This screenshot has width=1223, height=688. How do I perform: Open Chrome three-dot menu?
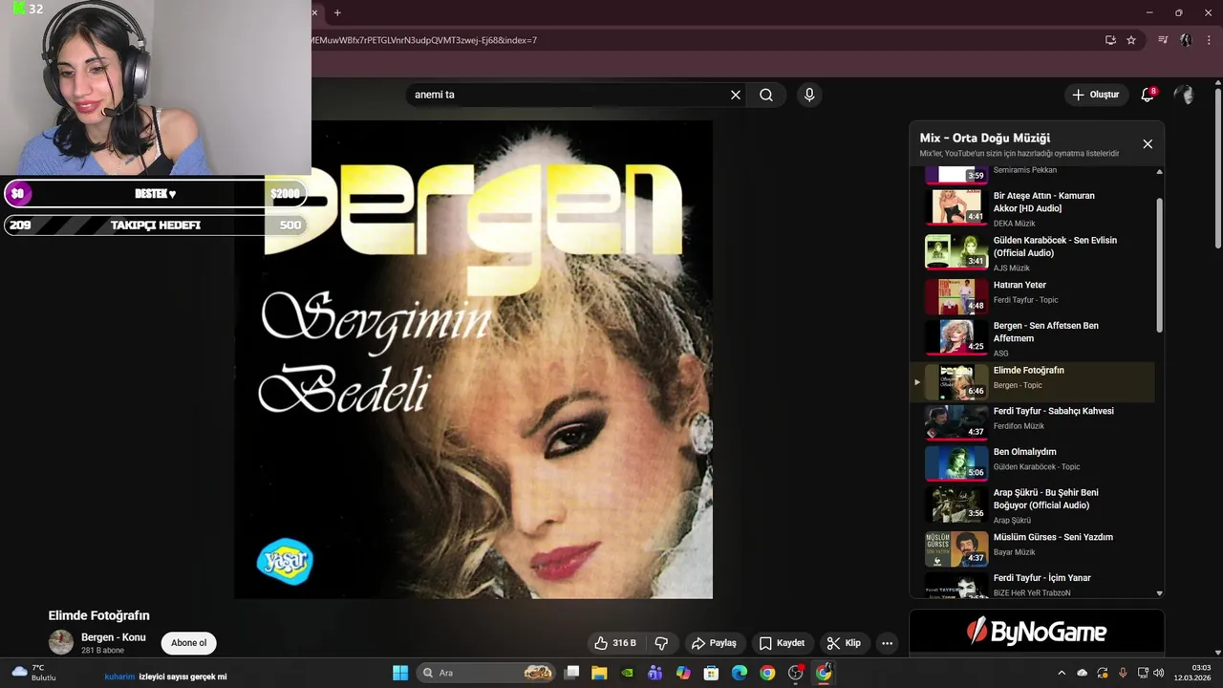coord(1209,40)
